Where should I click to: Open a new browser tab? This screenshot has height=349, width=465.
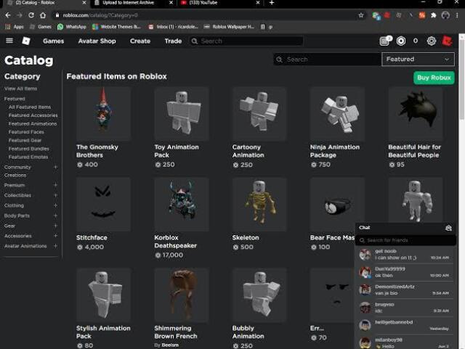pos(272,3)
